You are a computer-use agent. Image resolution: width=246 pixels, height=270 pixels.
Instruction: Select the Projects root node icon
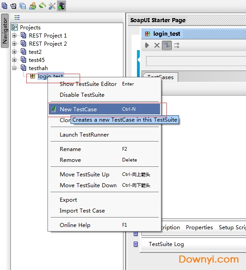pos(14,27)
